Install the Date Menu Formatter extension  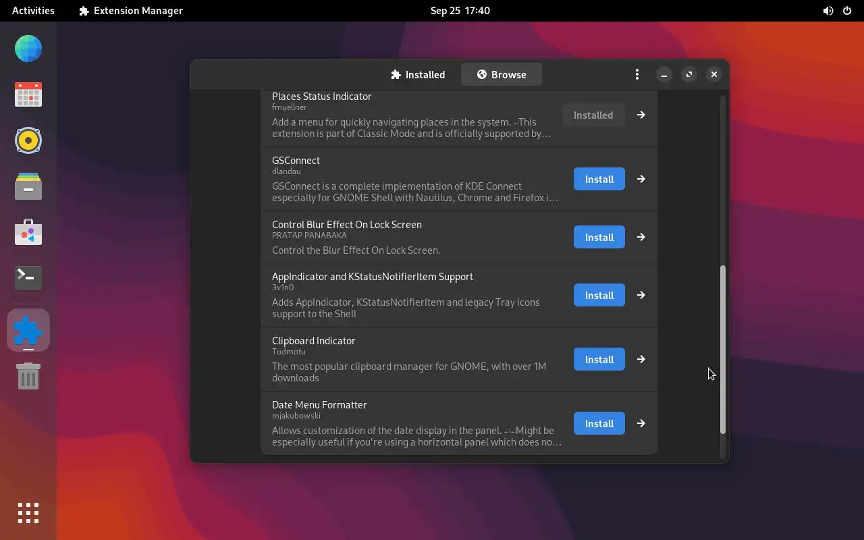pos(599,423)
